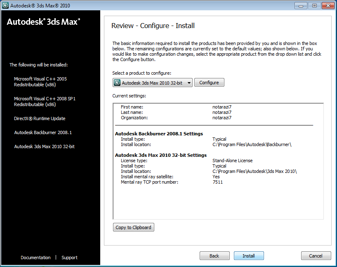Click the Organization value notarazi7

tap(222, 118)
